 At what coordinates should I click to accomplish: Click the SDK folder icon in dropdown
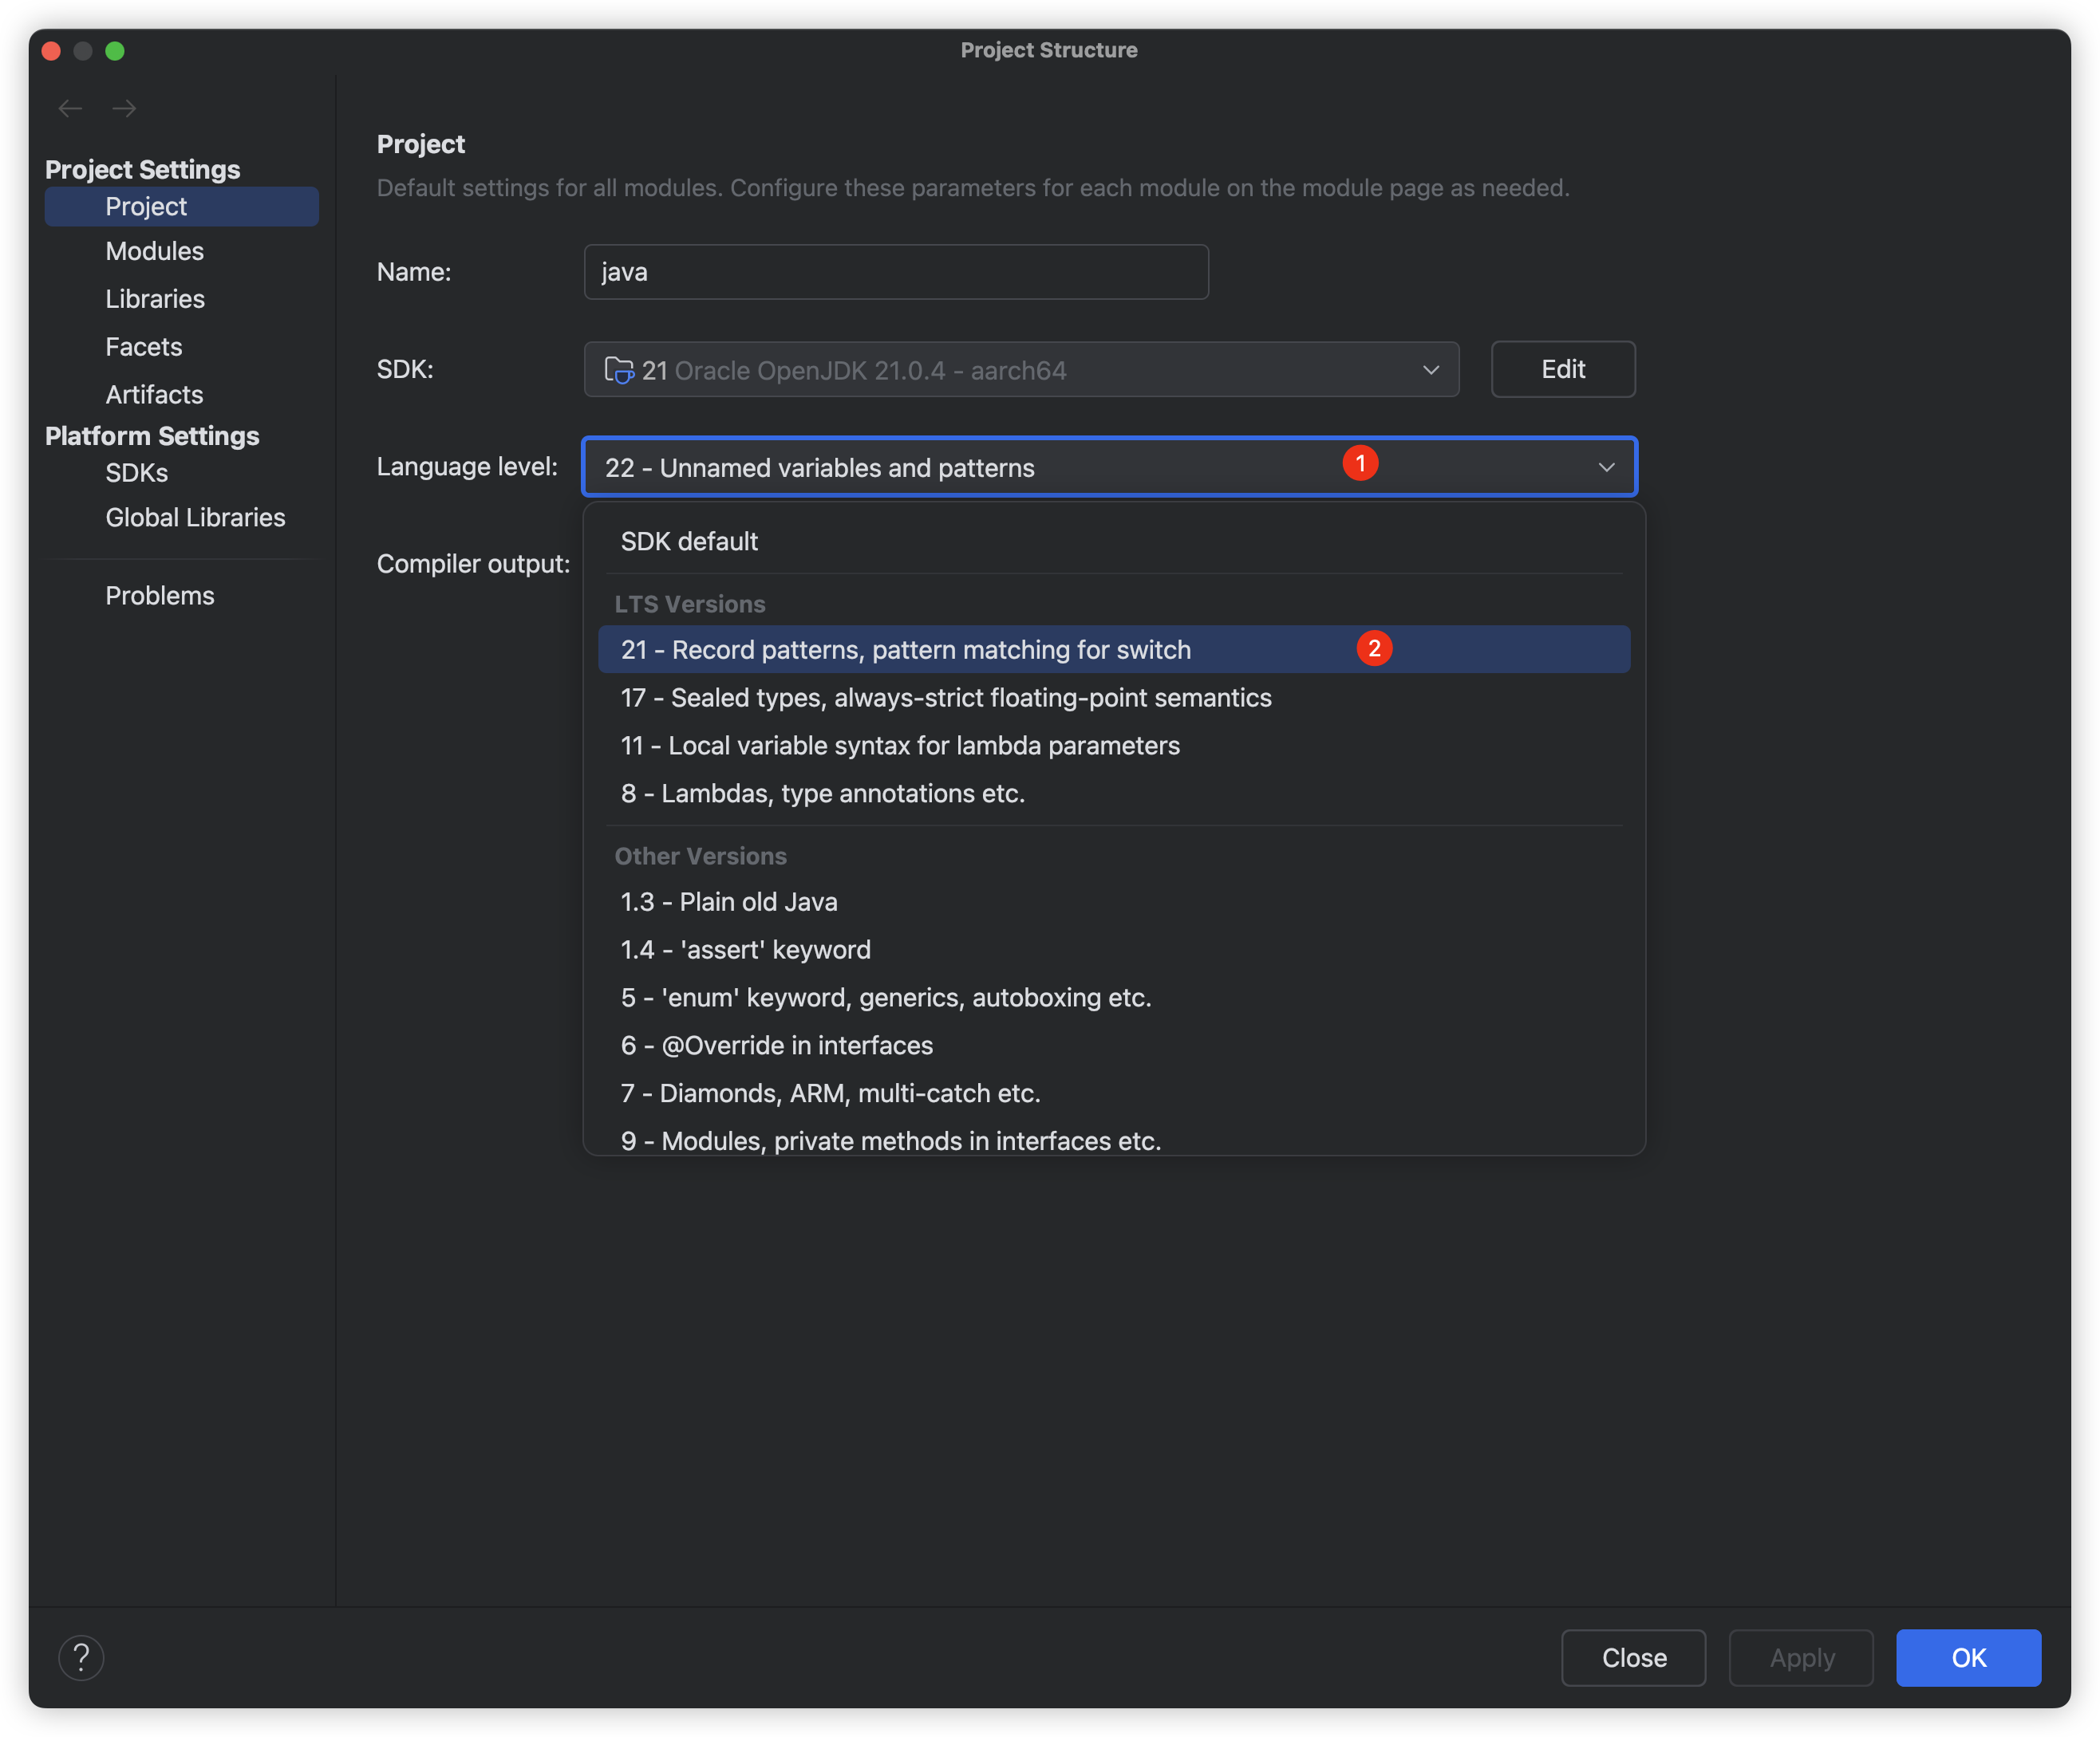click(618, 370)
